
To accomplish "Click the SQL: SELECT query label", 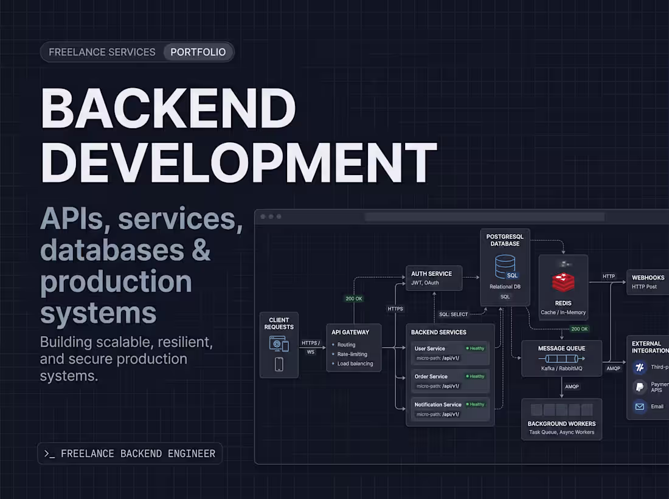I will (x=454, y=314).
